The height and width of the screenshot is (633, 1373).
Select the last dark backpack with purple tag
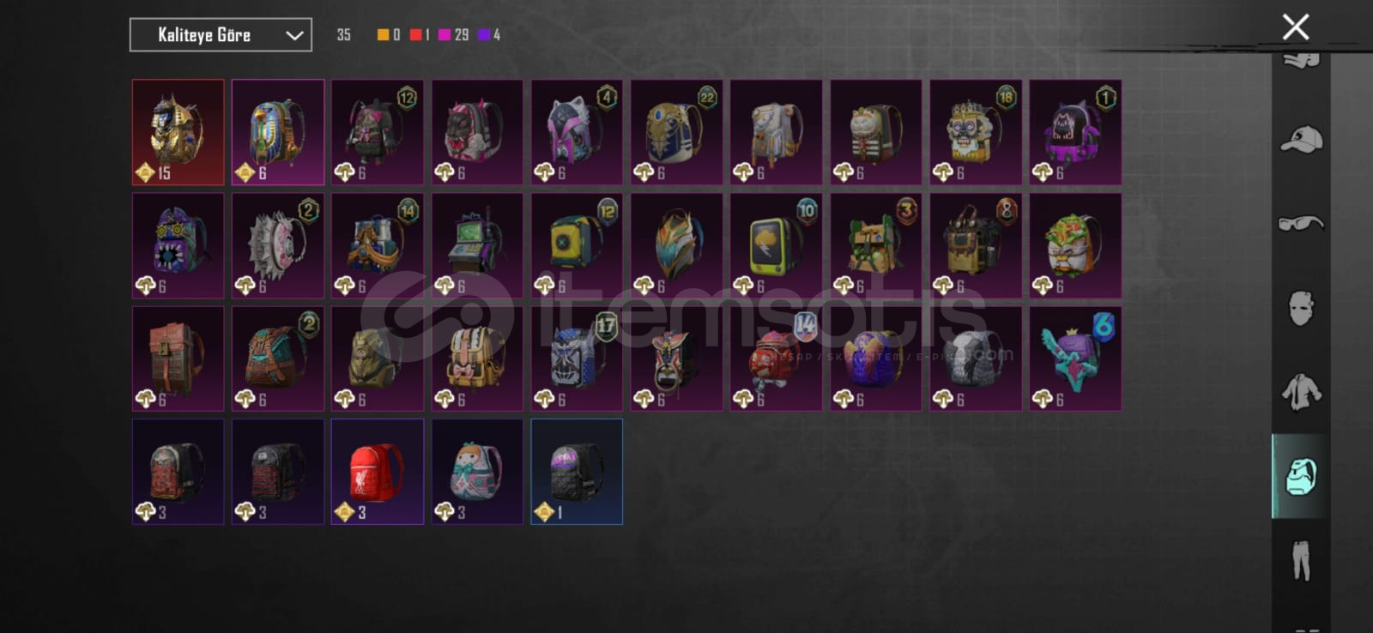[577, 472]
